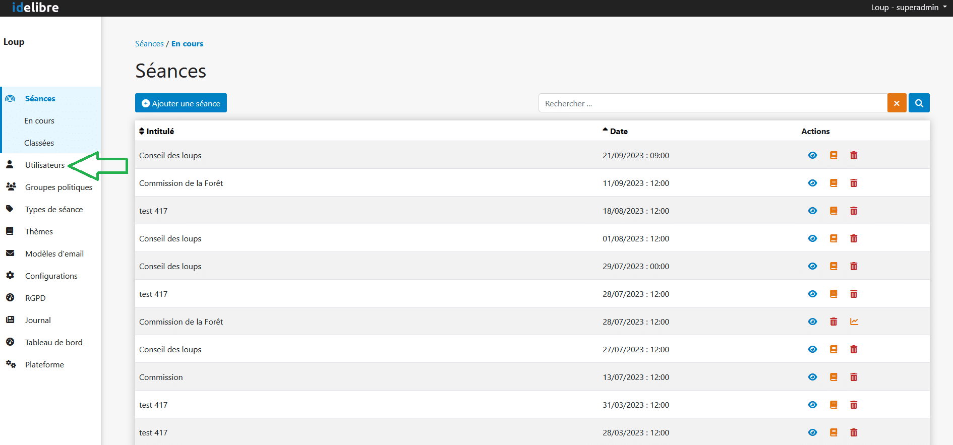Delete Commission de la Forêt 11/09/2023 session
Viewport: 953px width, 445px height.
(x=854, y=183)
